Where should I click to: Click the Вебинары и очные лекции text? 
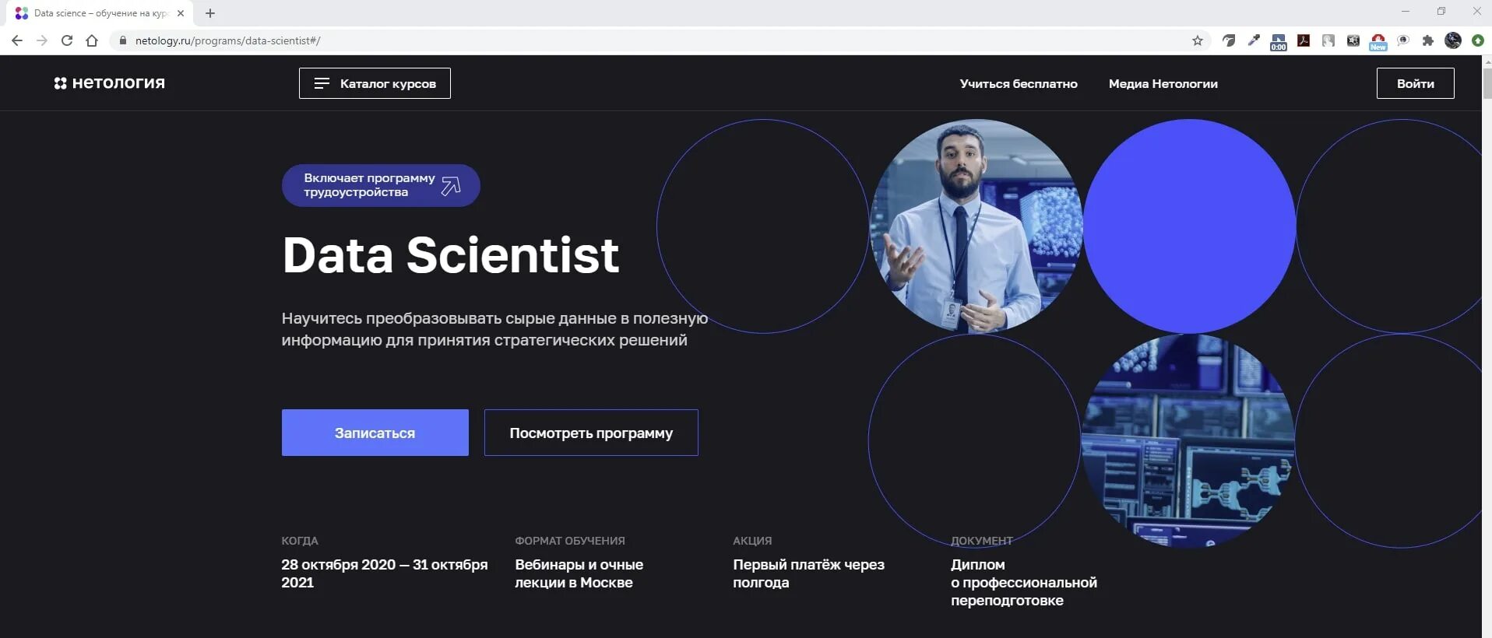(x=579, y=573)
